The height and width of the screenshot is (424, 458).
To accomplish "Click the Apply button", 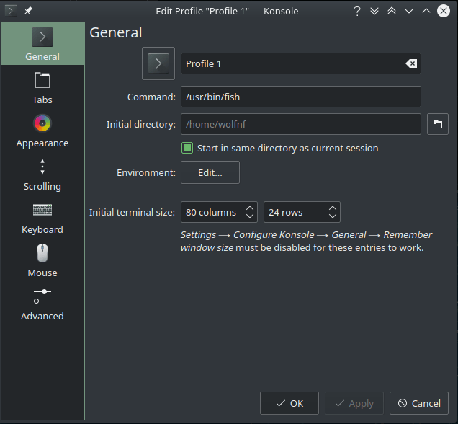I will (x=354, y=403).
